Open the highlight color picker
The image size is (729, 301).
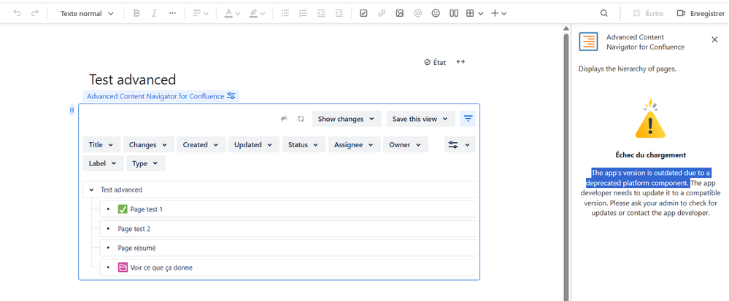tap(257, 13)
